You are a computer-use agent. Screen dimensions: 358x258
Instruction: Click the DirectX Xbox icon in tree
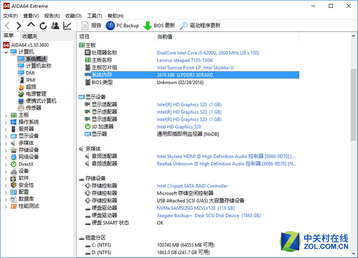[13, 164]
